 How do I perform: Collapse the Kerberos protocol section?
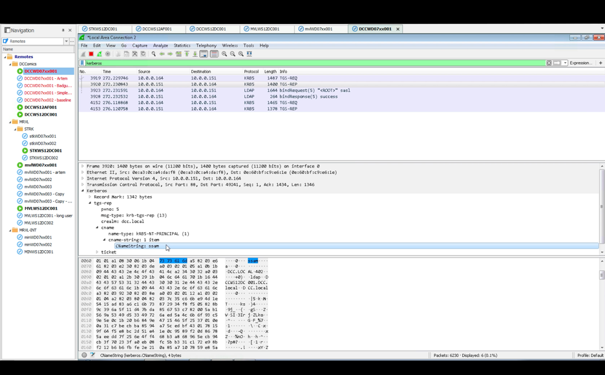point(83,191)
